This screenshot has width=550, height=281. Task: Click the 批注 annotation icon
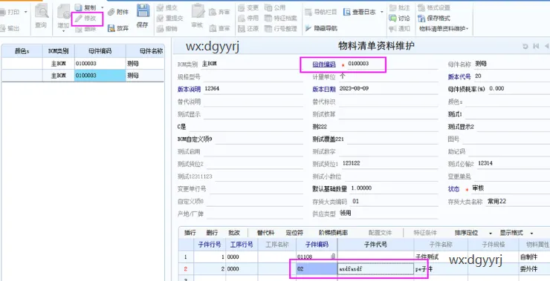(x=393, y=7)
